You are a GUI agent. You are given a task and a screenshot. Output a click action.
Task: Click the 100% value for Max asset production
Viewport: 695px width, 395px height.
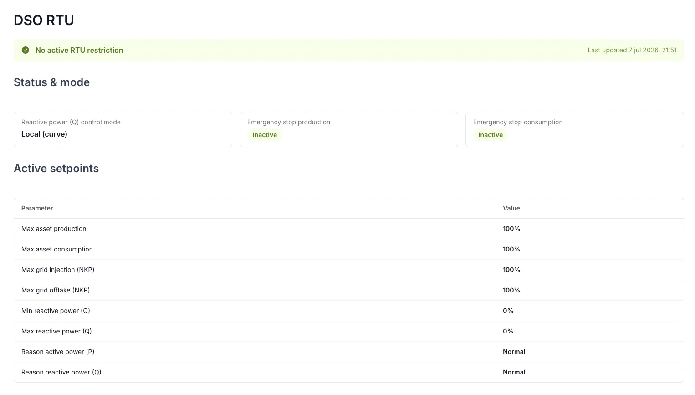click(511, 229)
